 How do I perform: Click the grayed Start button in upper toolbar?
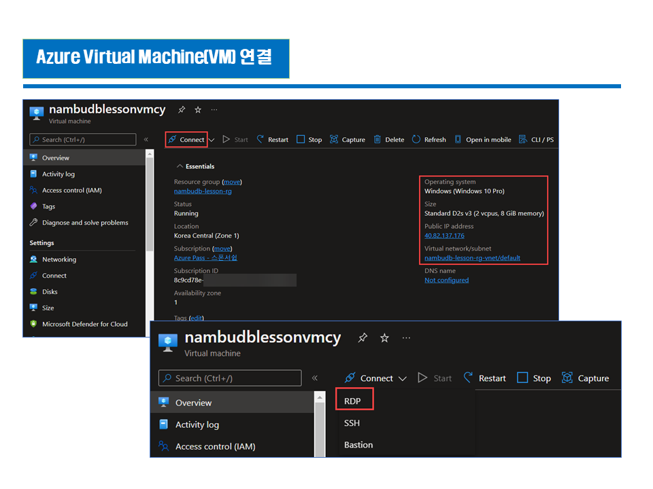pos(235,140)
